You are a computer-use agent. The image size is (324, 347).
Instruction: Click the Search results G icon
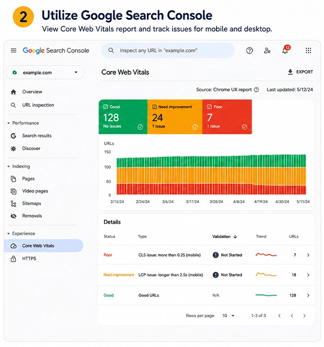pyautogui.click(x=13, y=136)
